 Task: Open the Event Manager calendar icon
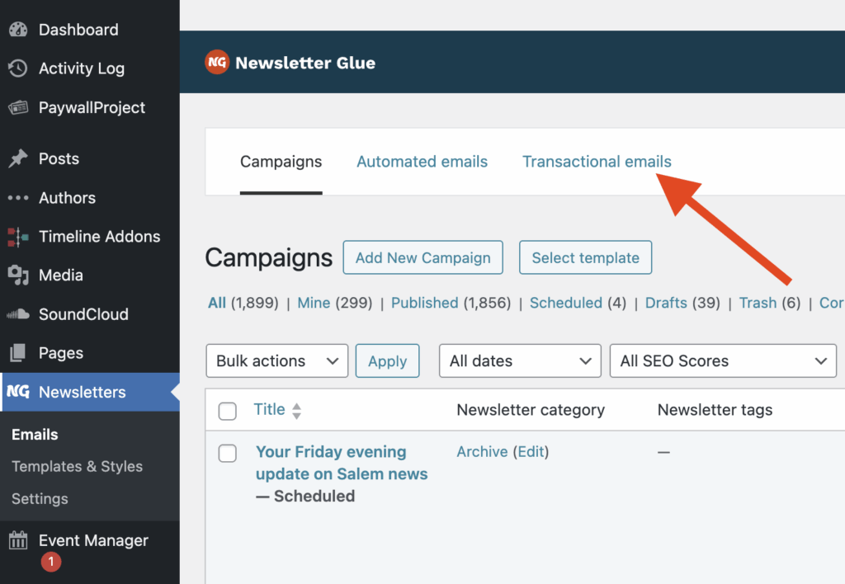[18, 541]
